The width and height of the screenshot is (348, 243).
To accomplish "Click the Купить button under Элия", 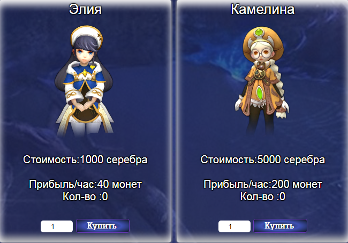I will click(x=103, y=226).
